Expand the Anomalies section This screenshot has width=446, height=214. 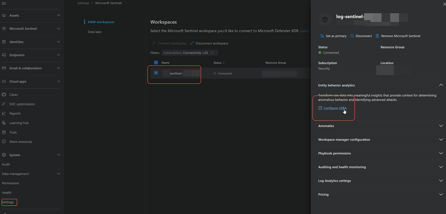pos(441,126)
